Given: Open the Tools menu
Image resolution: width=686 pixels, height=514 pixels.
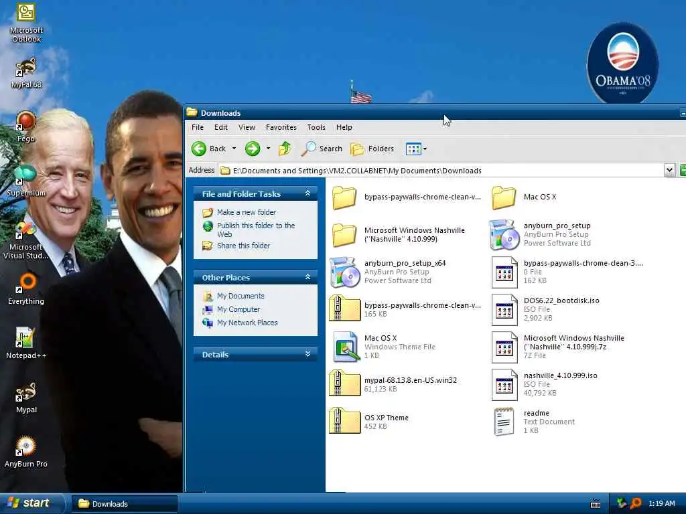Looking at the screenshot, I should [x=316, y=127].
